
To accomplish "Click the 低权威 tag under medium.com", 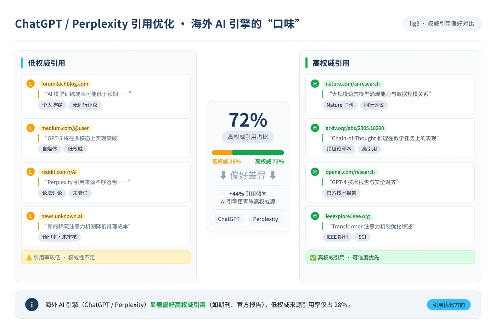I will (75, 149).
